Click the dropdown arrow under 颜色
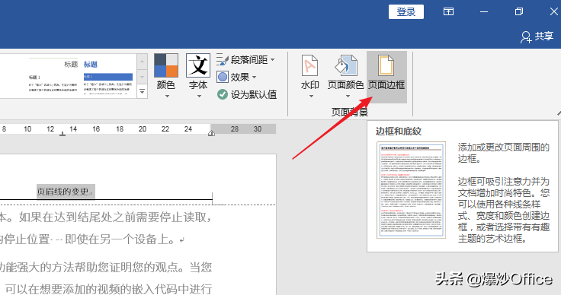Image resolution: width=561 pixels, height=295 pixels. [167, 96]
